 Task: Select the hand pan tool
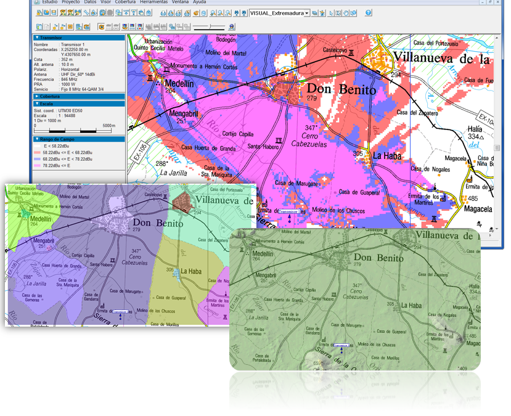(x=346, y=13)
